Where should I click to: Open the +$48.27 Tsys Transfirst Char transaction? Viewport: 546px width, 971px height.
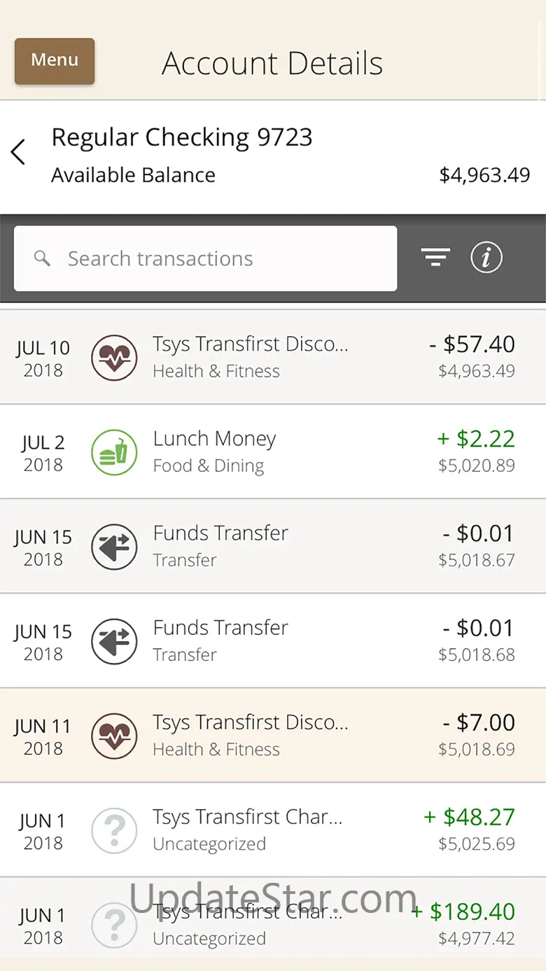click(x=273, y=830)
